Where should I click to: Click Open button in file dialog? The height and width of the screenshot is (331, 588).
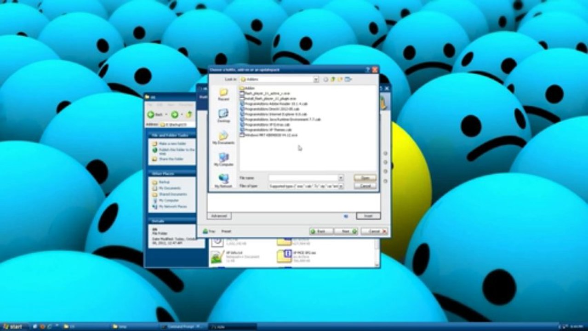365,177
